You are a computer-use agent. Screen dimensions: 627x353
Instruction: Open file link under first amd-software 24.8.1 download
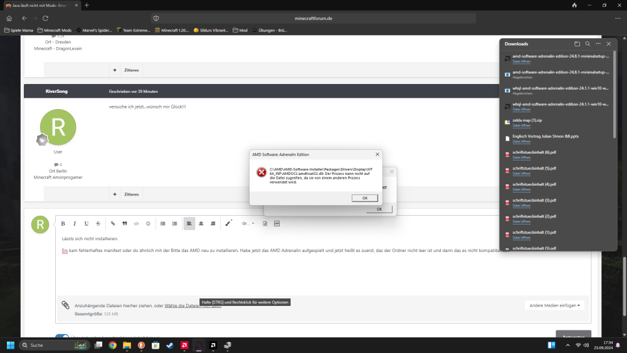click(522, 61)
